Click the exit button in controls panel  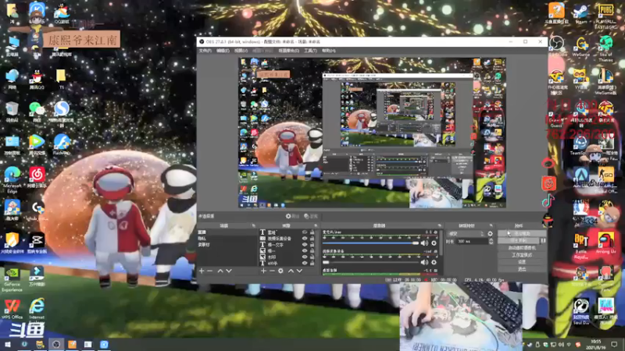522,269
